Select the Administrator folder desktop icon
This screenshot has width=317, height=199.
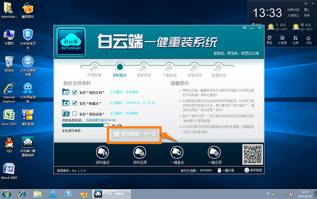9,11
